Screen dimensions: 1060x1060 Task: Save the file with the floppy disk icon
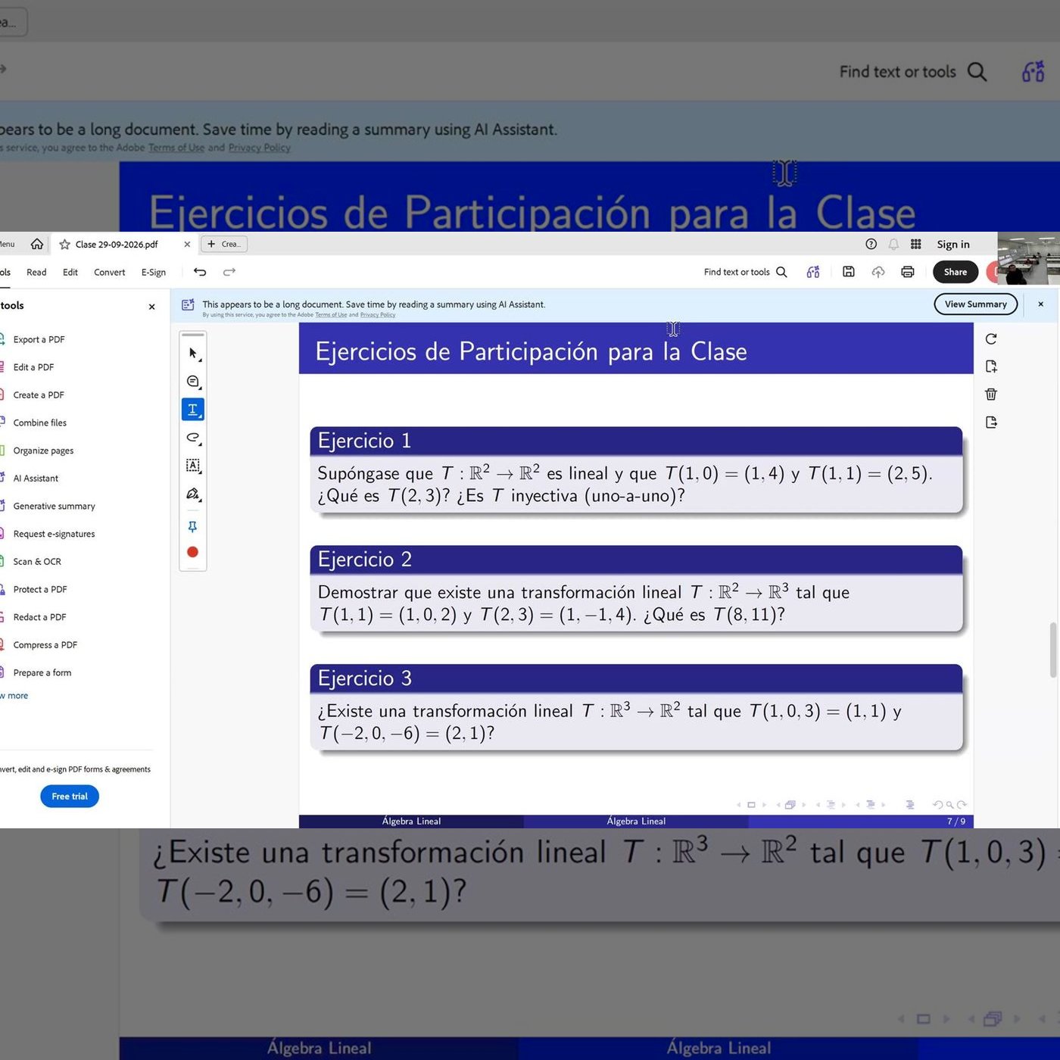coord(849,272)
